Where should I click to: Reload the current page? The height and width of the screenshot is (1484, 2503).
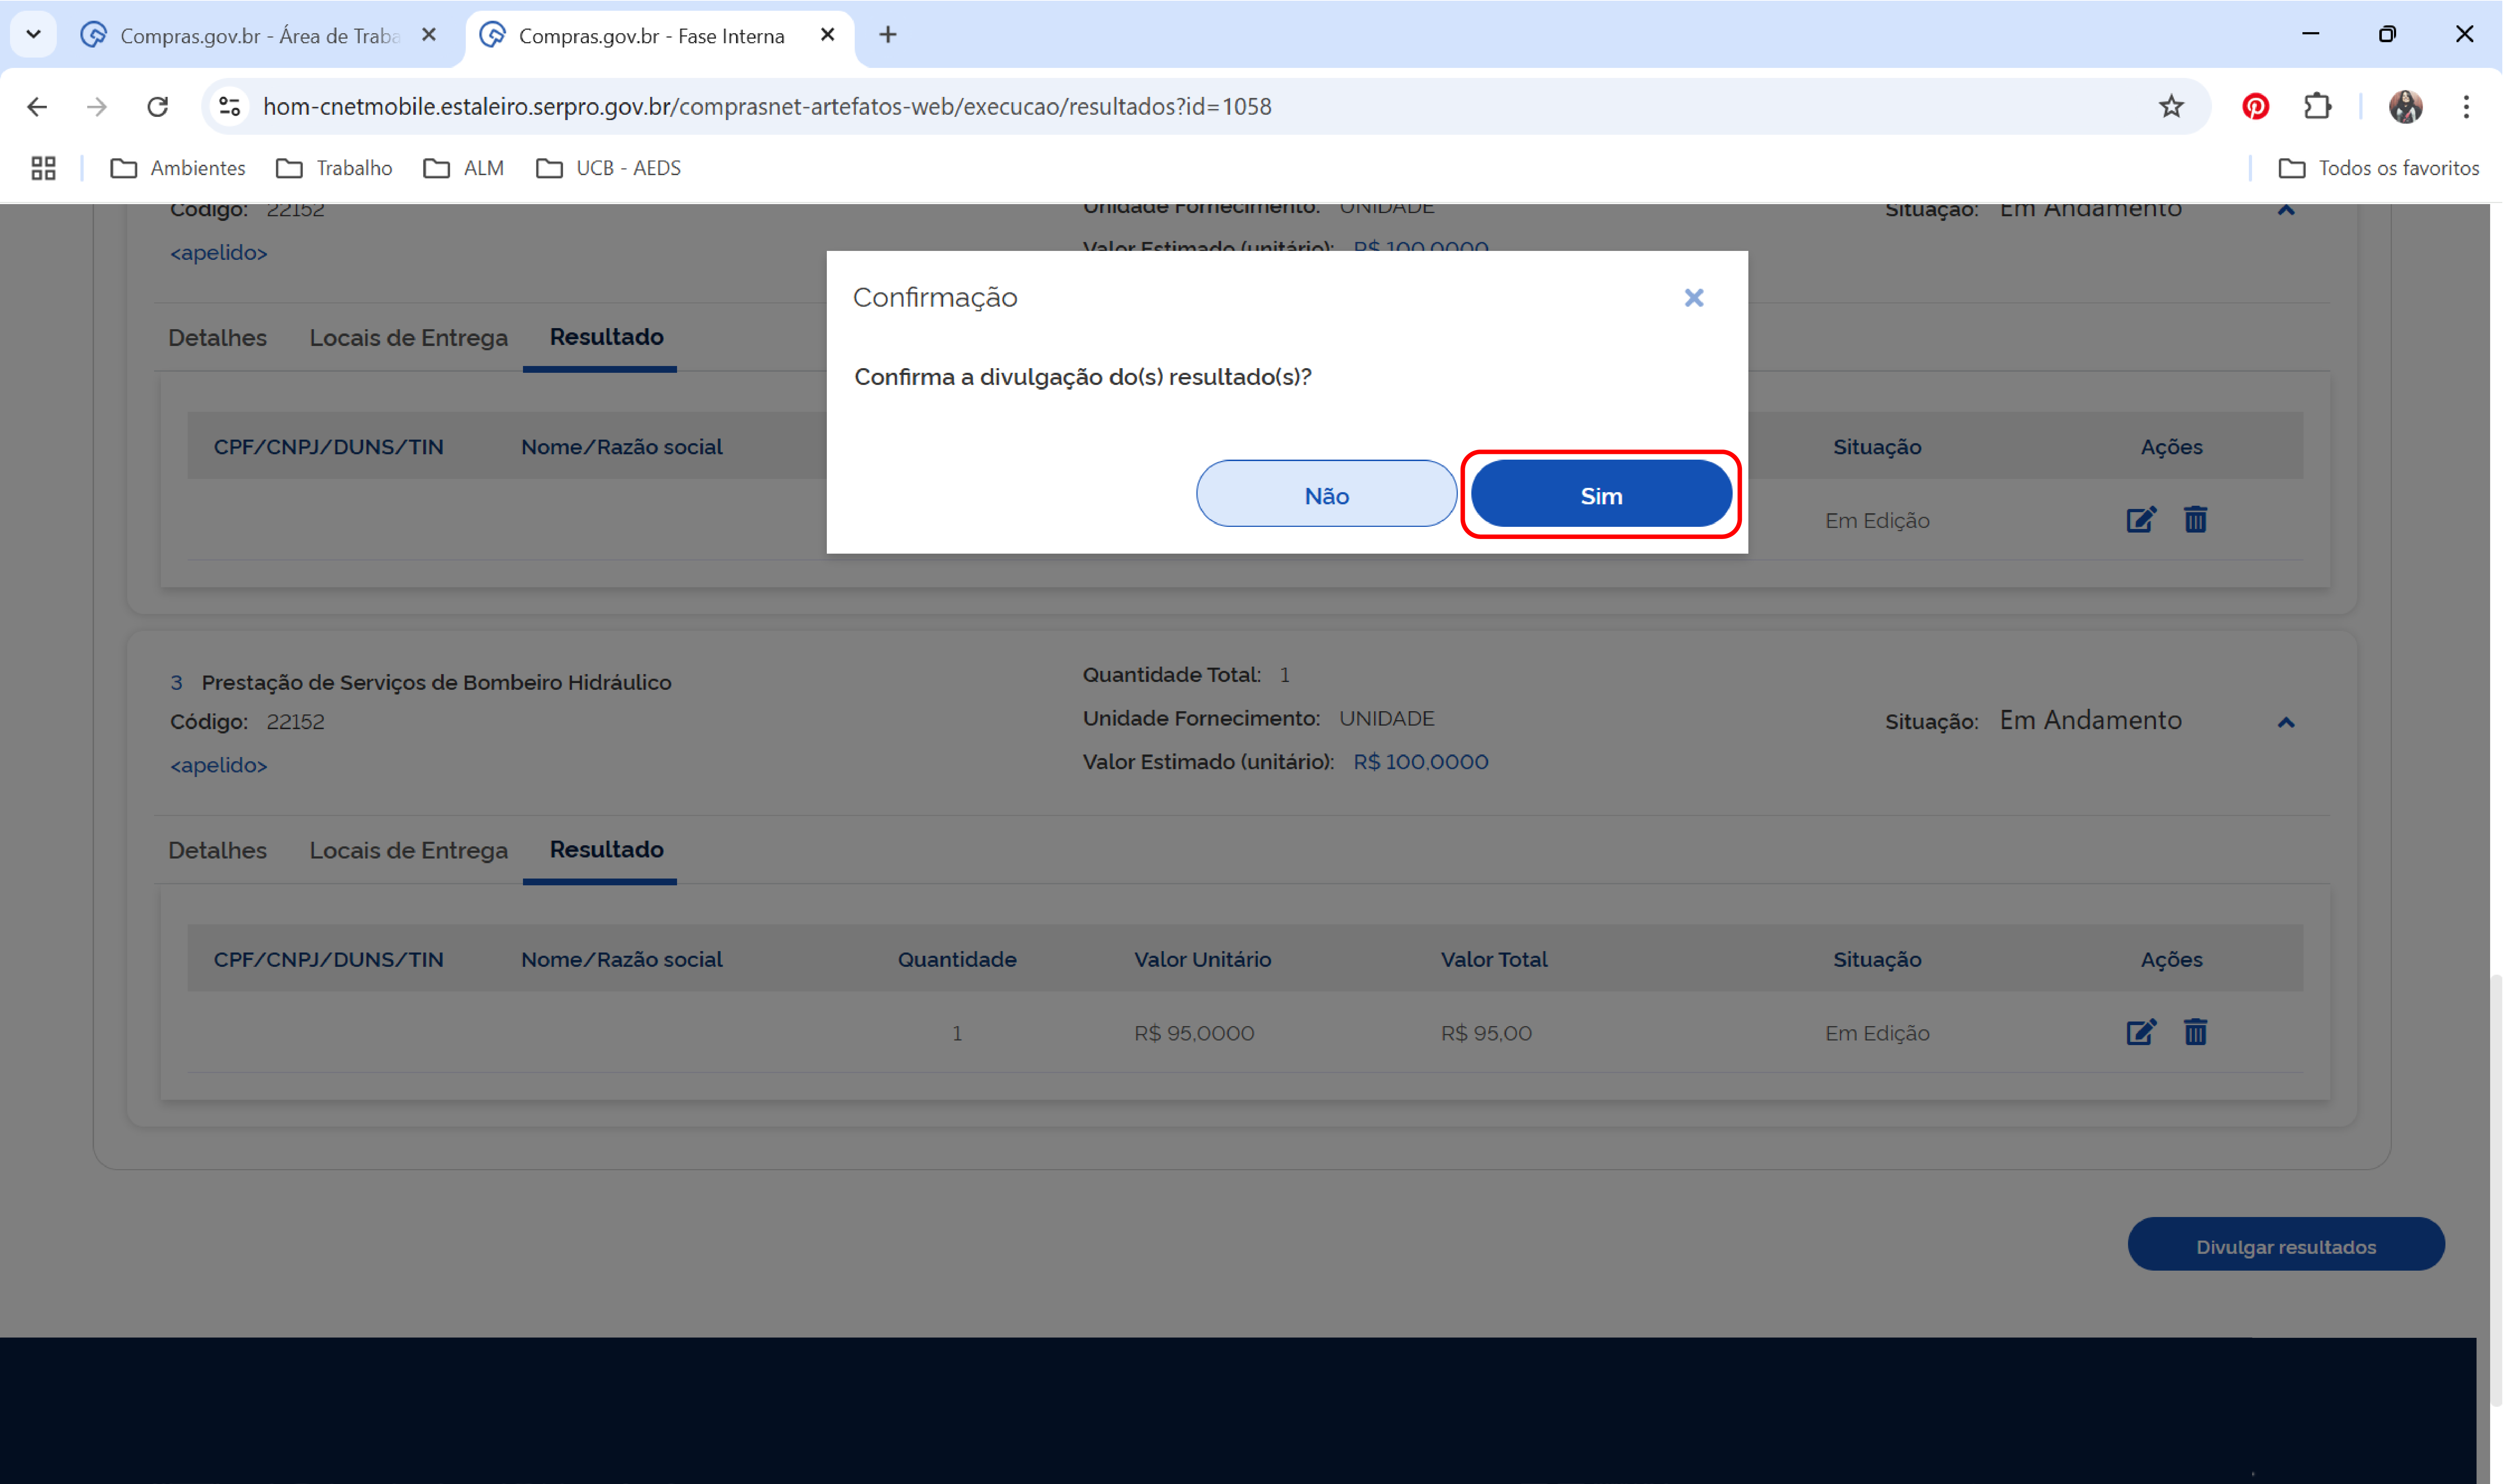click(157, 106)
